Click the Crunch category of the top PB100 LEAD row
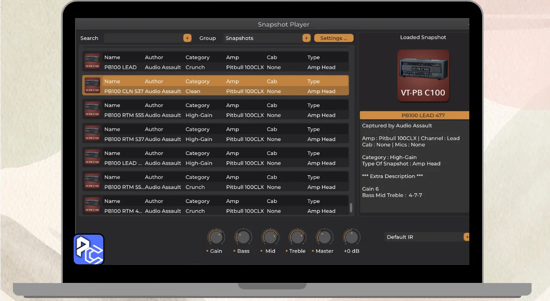The width and height of the screenshot is (550, 301). pos(195,67)
